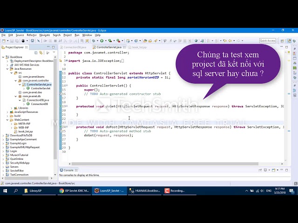Open the Window menu
This screenshot has width=298, height=223.
[87, 35]
